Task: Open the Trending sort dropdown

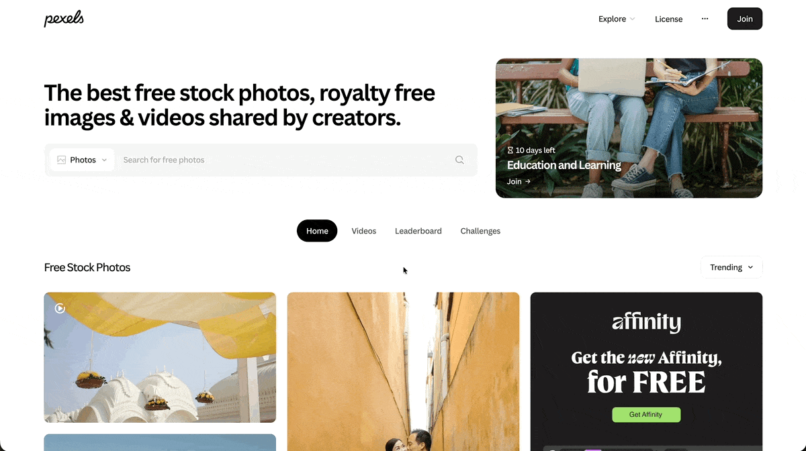Action: (x=731, y=267)
